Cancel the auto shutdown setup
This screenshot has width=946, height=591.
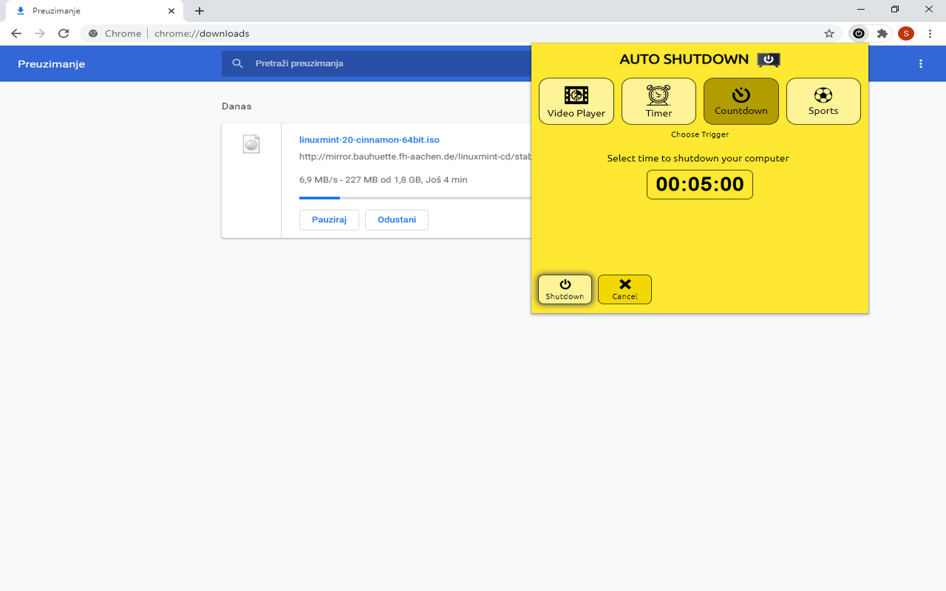pos(625,289)
